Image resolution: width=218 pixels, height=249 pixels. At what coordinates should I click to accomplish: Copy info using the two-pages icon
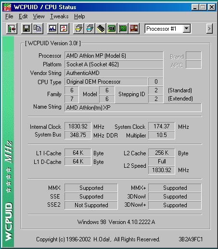click(x=38, y=29)
